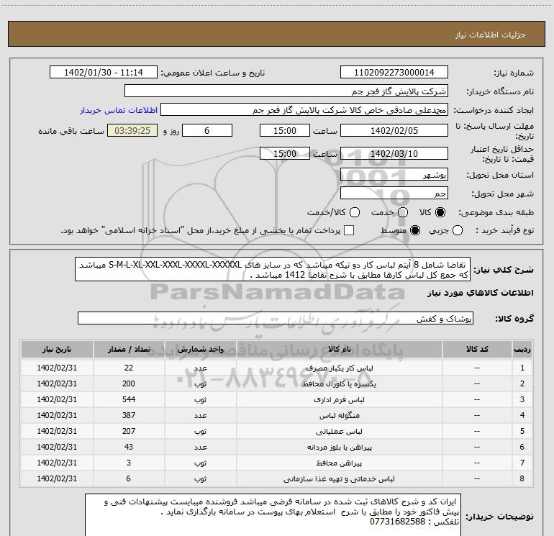Select the row لباس خدماتی و تهیه غذا سازمانی
The image size is (554, 536).
(x=277, y=478)
